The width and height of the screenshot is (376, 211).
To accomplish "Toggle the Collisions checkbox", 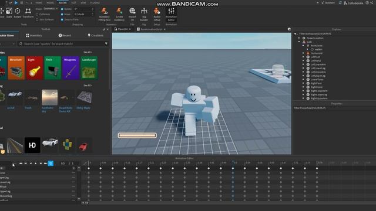I will click(37, 14).
